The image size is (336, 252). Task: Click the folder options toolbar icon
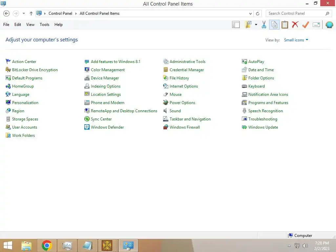click(x=248, y=25)
